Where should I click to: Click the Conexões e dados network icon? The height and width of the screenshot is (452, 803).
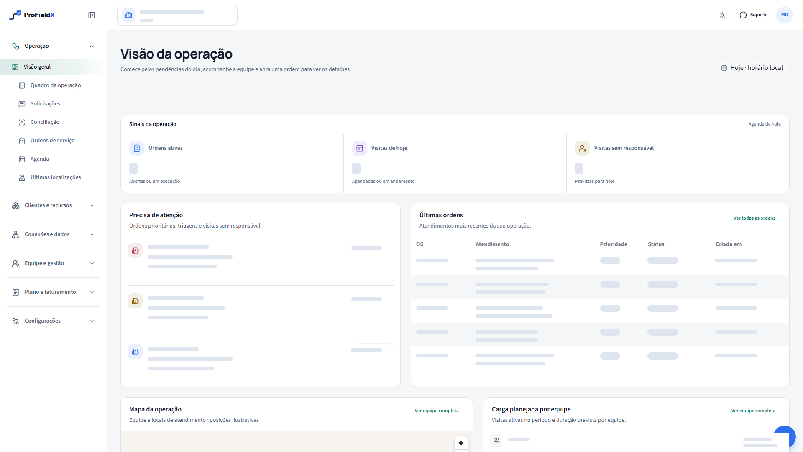(16, 234)
